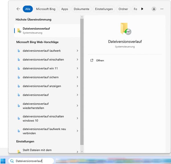Screen dimensions: 171x164
Task: Click the taskbar search box with Dateiversionsverlauf
Action: (31, 161)
